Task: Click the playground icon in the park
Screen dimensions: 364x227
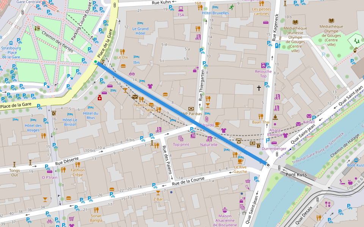Action: tap(356, 40)
